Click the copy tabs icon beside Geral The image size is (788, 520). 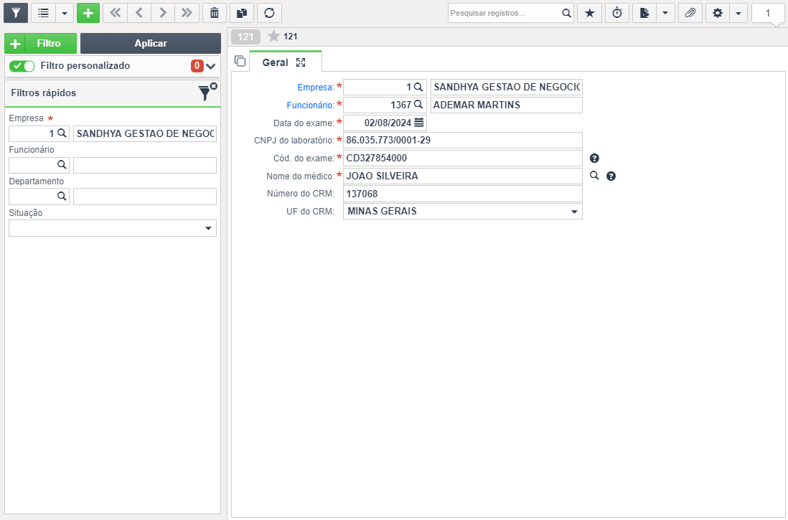(240, 61)
